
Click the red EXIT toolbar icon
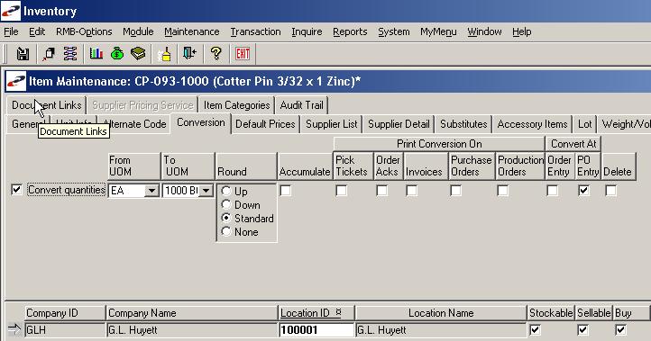(243, 54)
